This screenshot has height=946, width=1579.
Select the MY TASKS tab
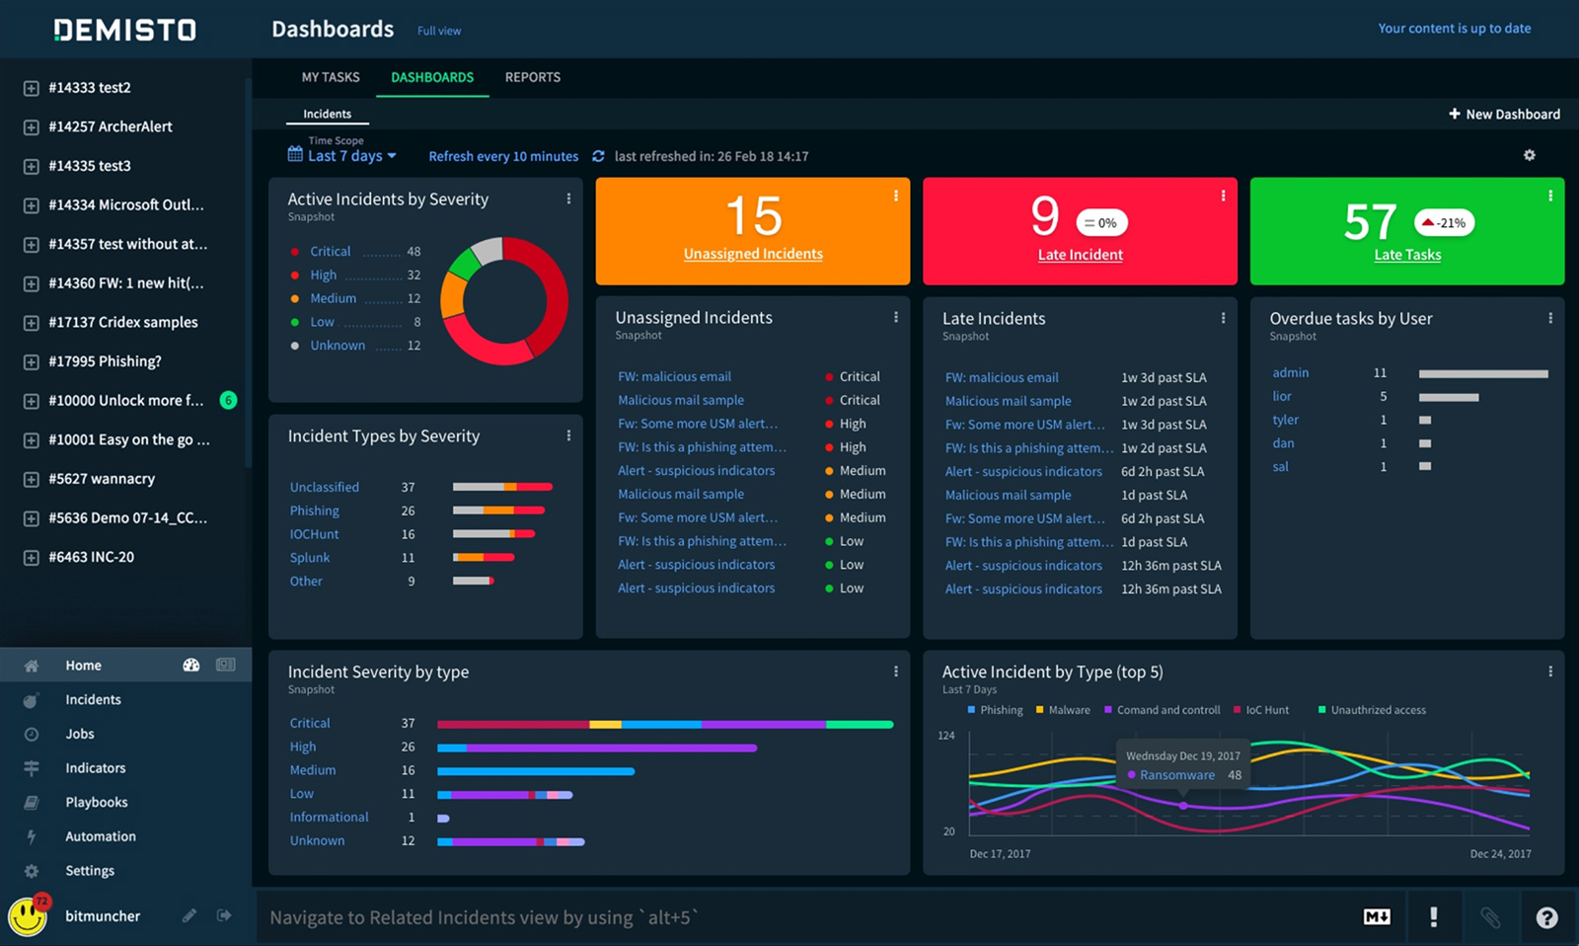tap(331, 77)
